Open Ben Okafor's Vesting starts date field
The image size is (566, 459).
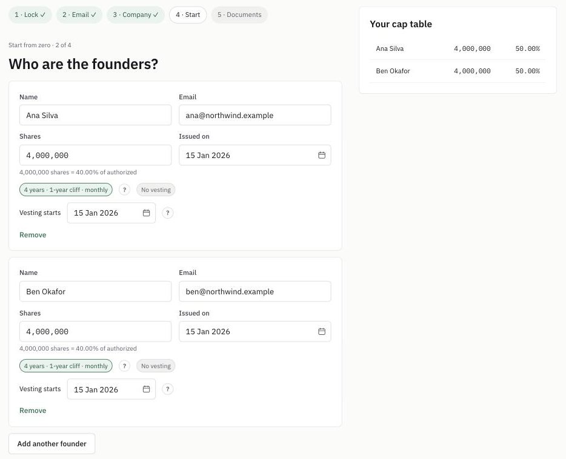click(111, 389)
